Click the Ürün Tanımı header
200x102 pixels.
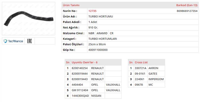pyautogui.click(x=71, y=5)
